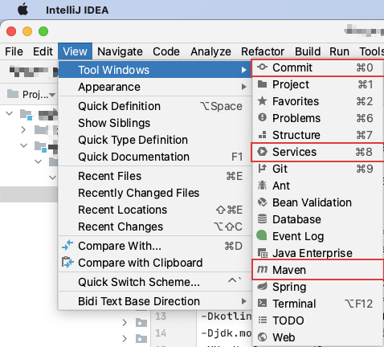Click the Compare with Clipboard icon
This screenshot has height=347, width=384.
pyautogui.click(x=67, y=263)
